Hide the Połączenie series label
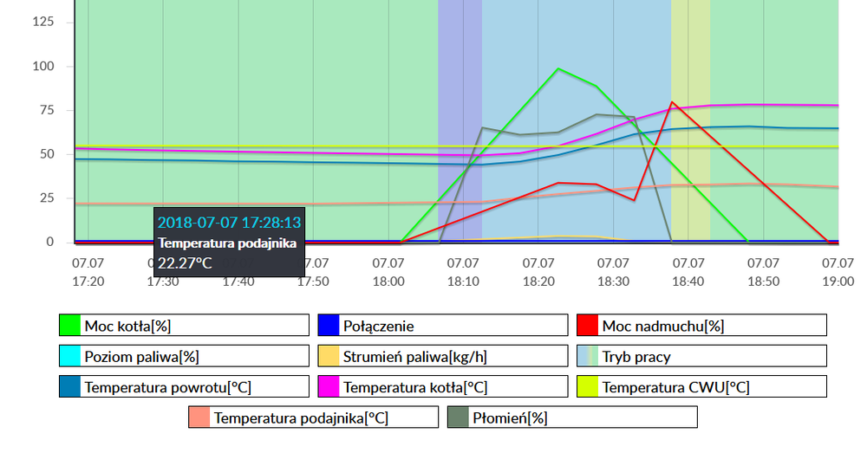867x453 pixels. tap(379, 327)
